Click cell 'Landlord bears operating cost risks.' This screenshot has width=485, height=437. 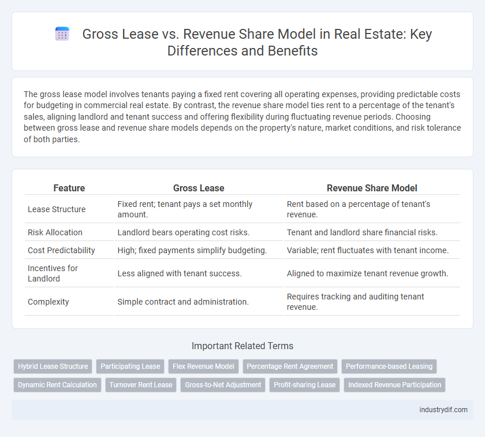(199, 232)
